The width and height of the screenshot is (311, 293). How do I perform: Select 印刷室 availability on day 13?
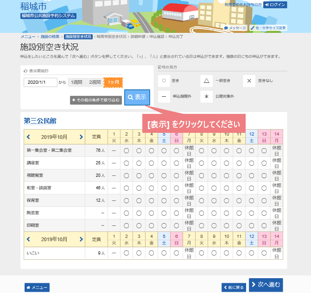[264, 225]
